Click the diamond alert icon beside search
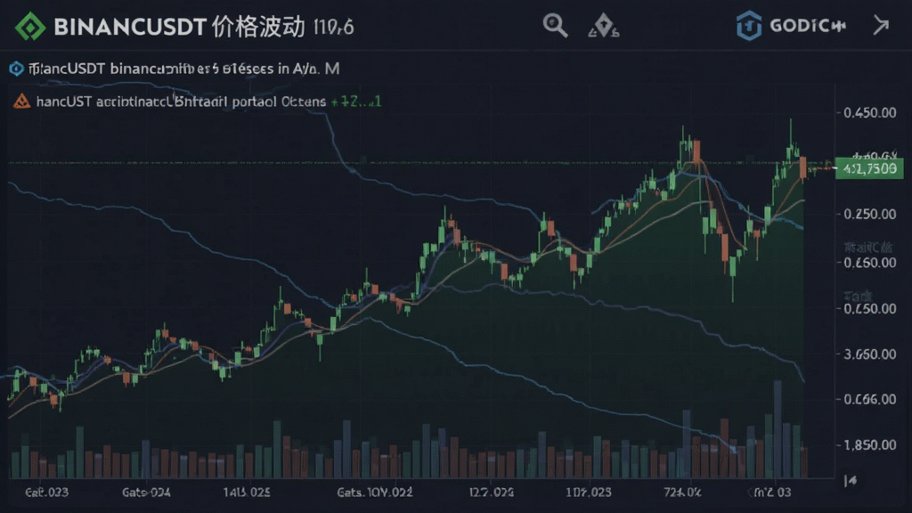This screenshot has width=912, height=513. (x=604, y=26)
